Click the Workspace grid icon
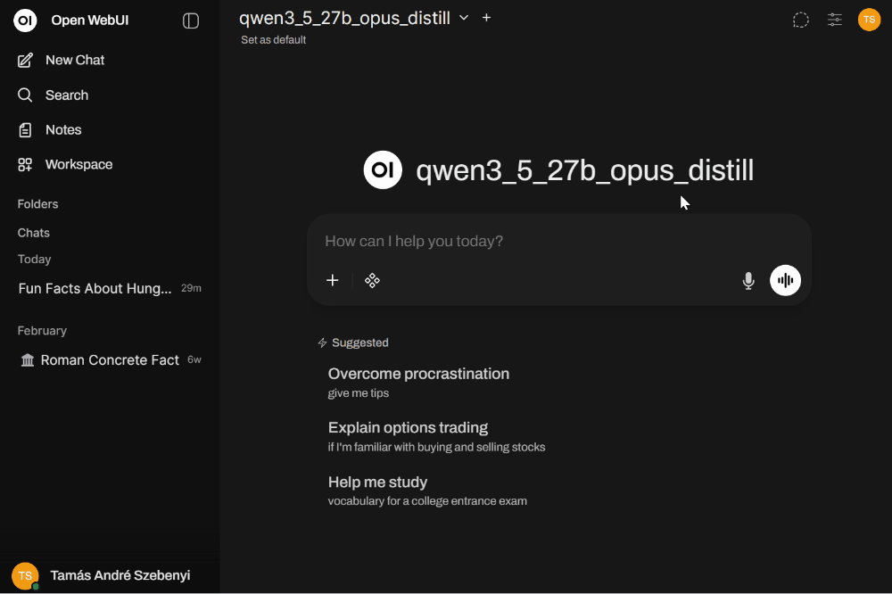 click(25, 164)
